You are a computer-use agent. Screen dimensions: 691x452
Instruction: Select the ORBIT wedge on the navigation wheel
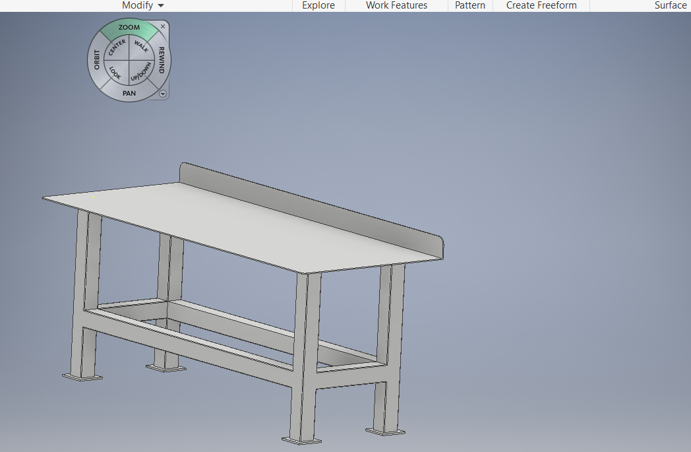[96, 59]
